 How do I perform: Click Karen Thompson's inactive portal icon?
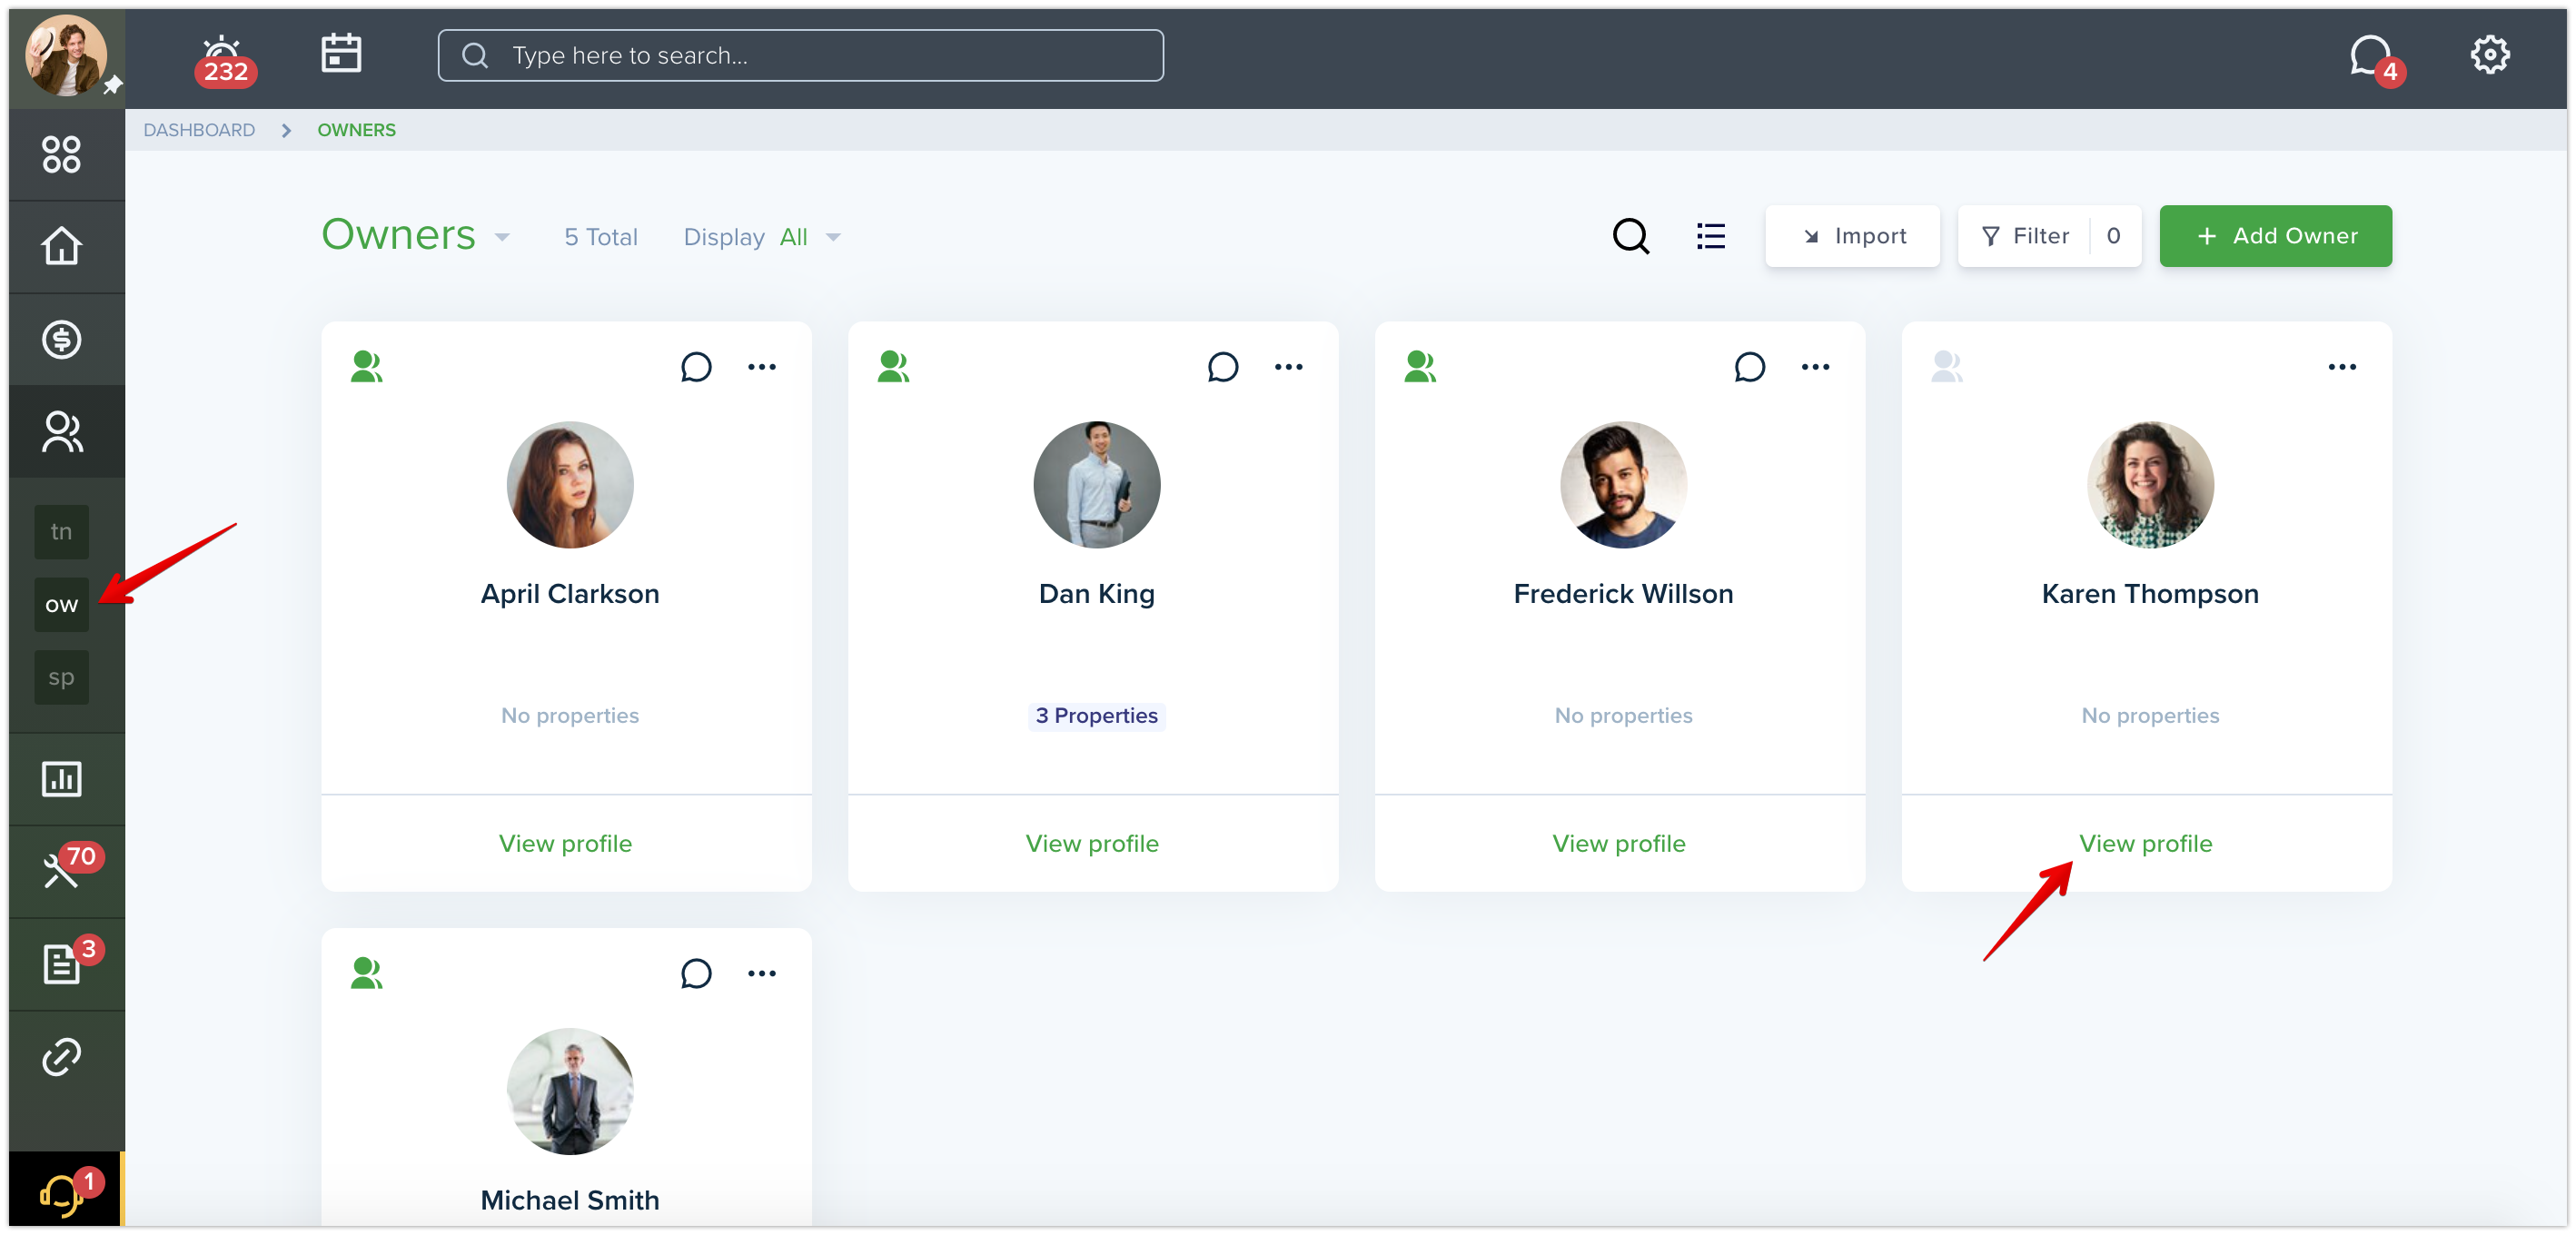[1947, 367]
